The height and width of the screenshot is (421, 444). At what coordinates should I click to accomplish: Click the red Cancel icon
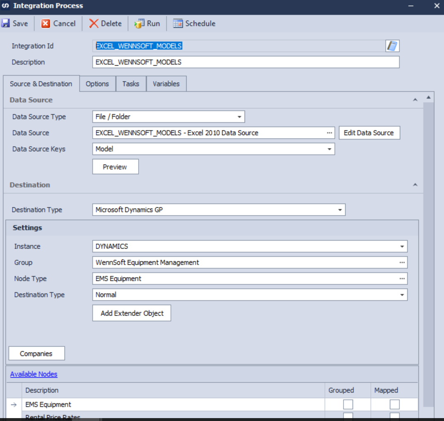(x=45, y=23)
